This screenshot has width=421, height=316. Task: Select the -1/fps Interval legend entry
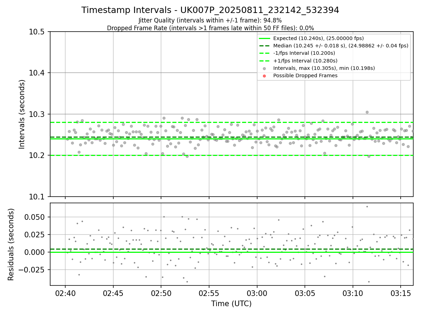pos(297,53)
